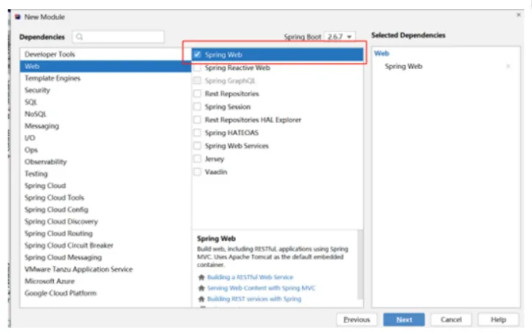Click the IntelliJ logo icon in title bar

18,17
